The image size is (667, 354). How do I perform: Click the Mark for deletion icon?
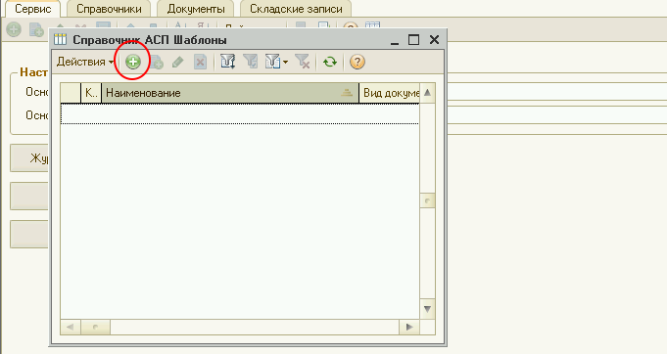click(200, 62)
